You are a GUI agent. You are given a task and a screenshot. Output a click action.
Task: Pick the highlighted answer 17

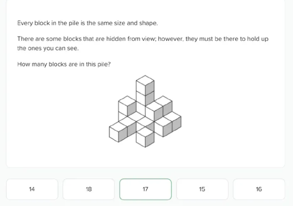tap(145, 189)
